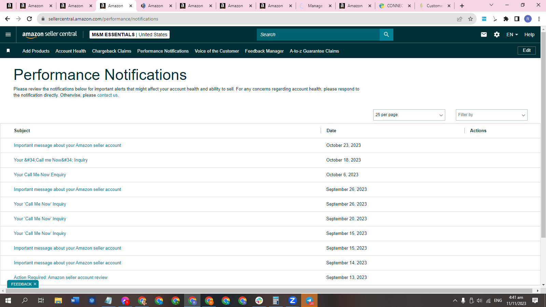546x307 pixels.
Task: Open A-to-z Guarantee Claims
Action: pos(314,51)
